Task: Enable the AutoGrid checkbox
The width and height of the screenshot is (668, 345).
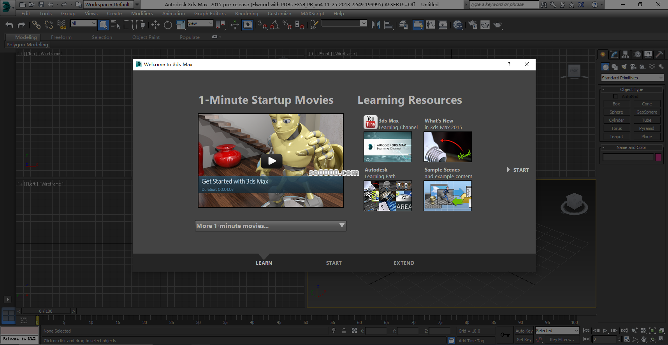Action: 615,96
